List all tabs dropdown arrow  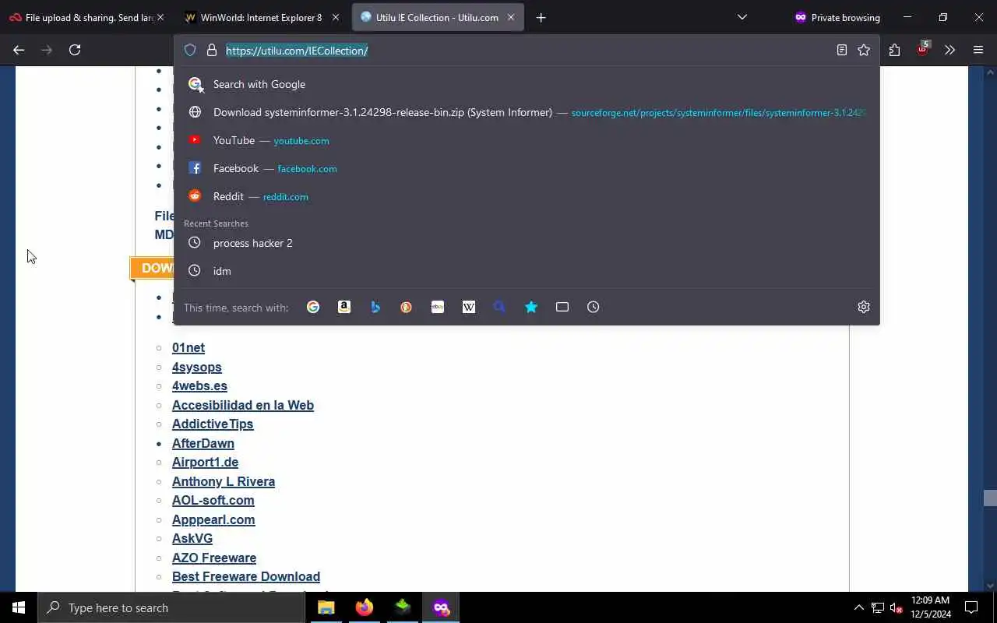742,17
